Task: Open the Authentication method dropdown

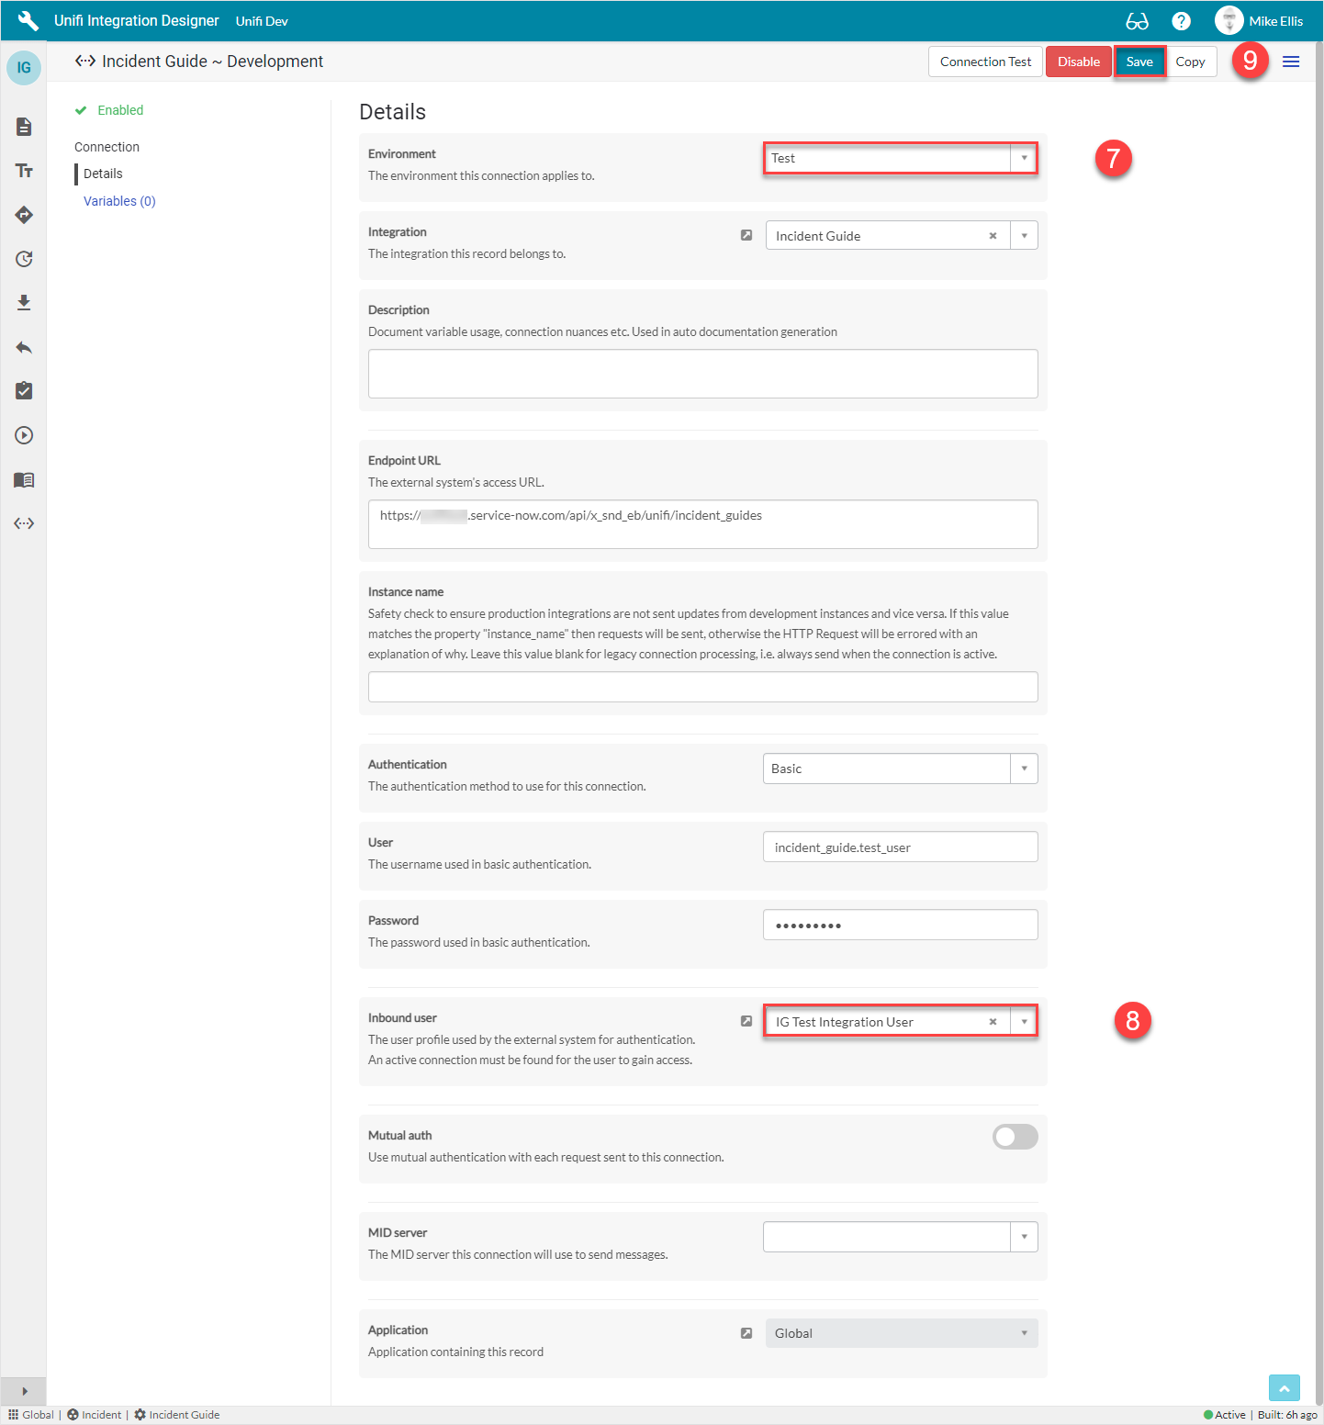Action: (x=1024, y=769)
